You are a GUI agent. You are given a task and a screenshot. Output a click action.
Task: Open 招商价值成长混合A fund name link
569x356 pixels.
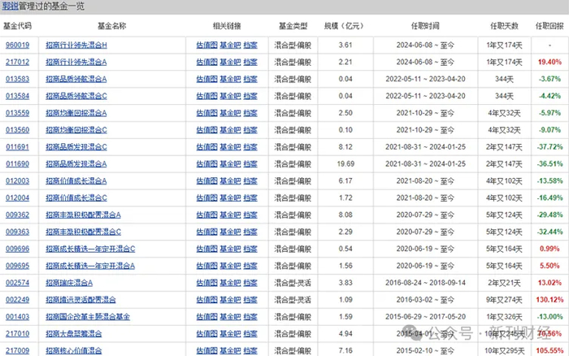pyautogui.click(x=76, y=180)
